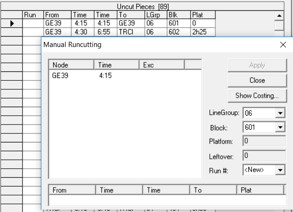Click the Blk column header in Uncut Pieces
Viewport: 293px width, 212px height.
pyautogui.click(x=179, y=15)
